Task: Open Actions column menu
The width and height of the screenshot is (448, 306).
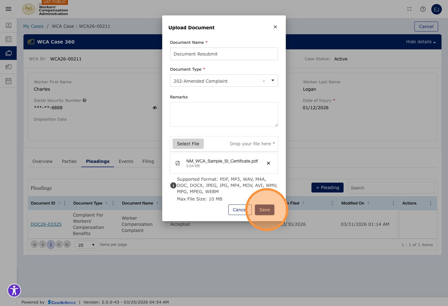Action: tap(430, 203)
